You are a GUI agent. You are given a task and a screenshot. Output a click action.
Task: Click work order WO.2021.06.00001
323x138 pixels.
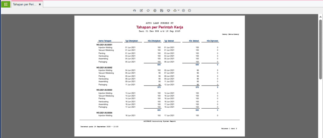[104, 45]
